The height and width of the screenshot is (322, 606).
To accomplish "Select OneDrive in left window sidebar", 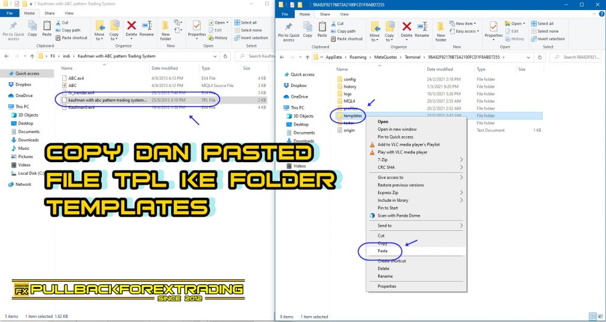I will click(21, 95).
